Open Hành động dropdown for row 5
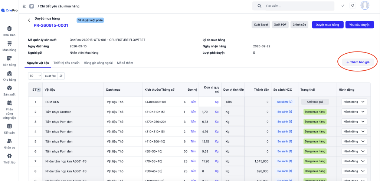Image resolution: width=380 pixels, height=181 pixels. click(x=354, y=141)
